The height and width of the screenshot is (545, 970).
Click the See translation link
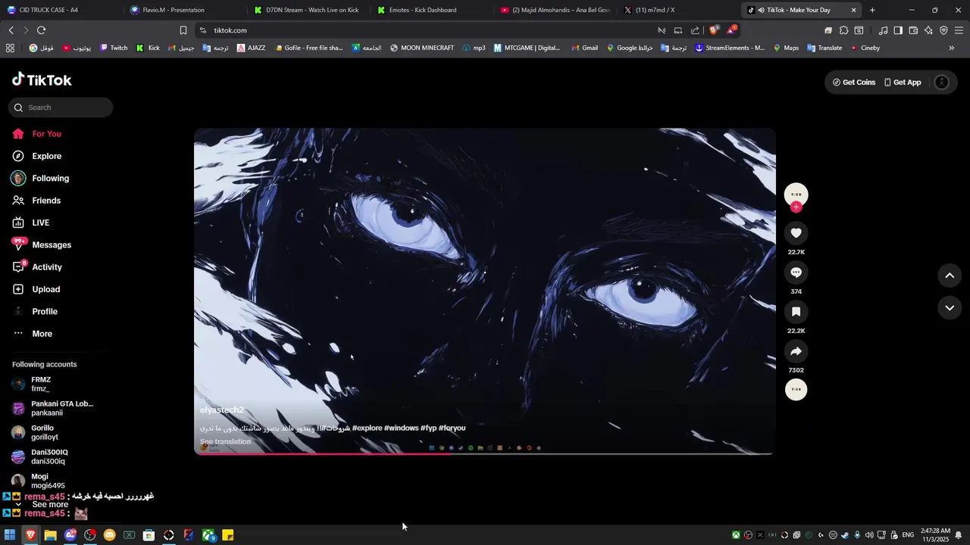(225, 442)
